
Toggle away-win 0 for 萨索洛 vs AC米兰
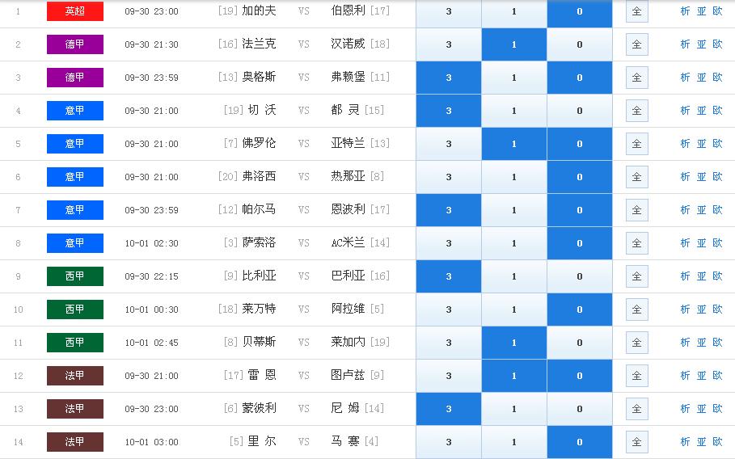click(580, 243)
